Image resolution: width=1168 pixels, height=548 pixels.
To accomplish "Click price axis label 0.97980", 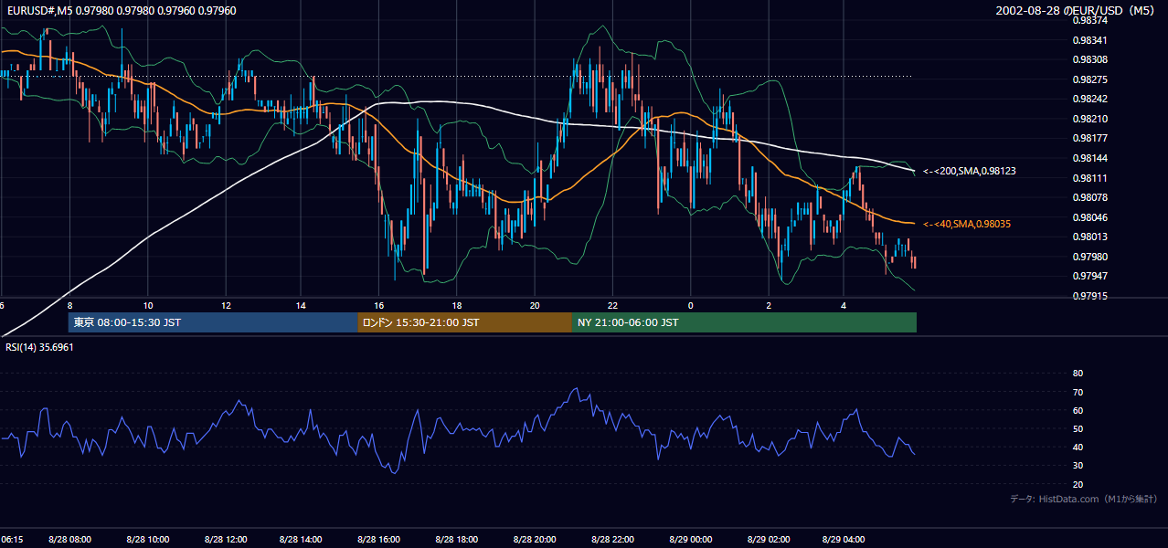I will click(1088, 257).
